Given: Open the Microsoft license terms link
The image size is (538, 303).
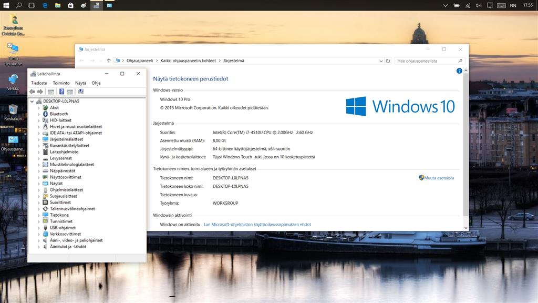Looking at the screenshot, I should [257, 225].
